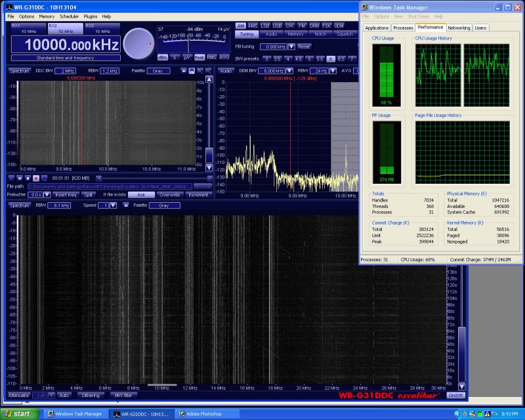525x420 pixels.
Task: Click the save spectrum disk icon
Action: (192, 71)
